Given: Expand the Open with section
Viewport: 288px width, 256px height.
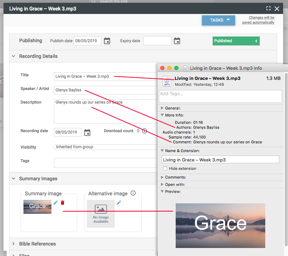Looking at the screenshot, I should pyautogui.click(x=162, y=185).
